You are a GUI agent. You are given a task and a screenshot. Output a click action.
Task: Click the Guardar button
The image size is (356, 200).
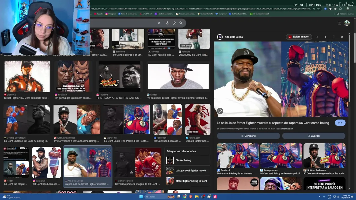pyautogui.click(x=313, y=136)
